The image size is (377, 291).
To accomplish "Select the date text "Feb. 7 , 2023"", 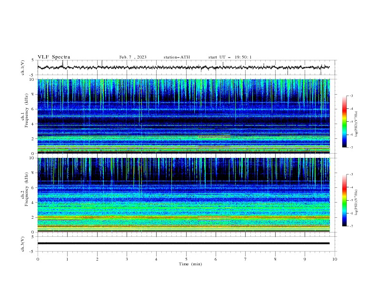I will (133, 57).
